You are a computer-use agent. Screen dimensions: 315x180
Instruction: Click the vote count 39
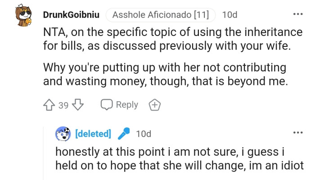[63, 105]
